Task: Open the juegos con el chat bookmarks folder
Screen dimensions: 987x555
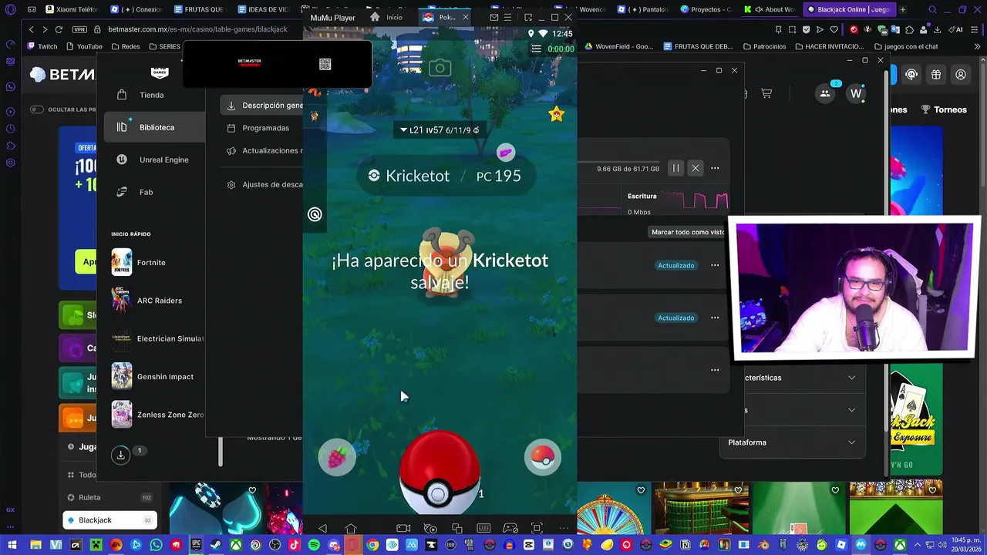Action: [906, 46]
